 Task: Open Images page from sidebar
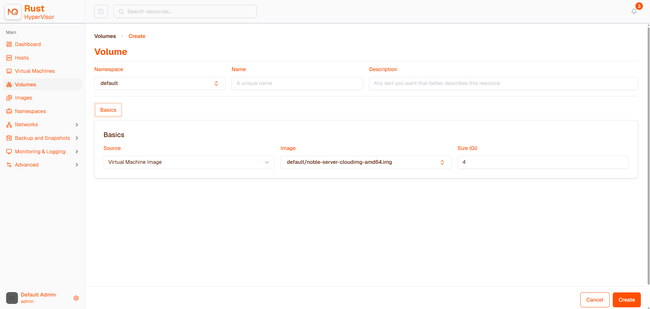(43, 98)
